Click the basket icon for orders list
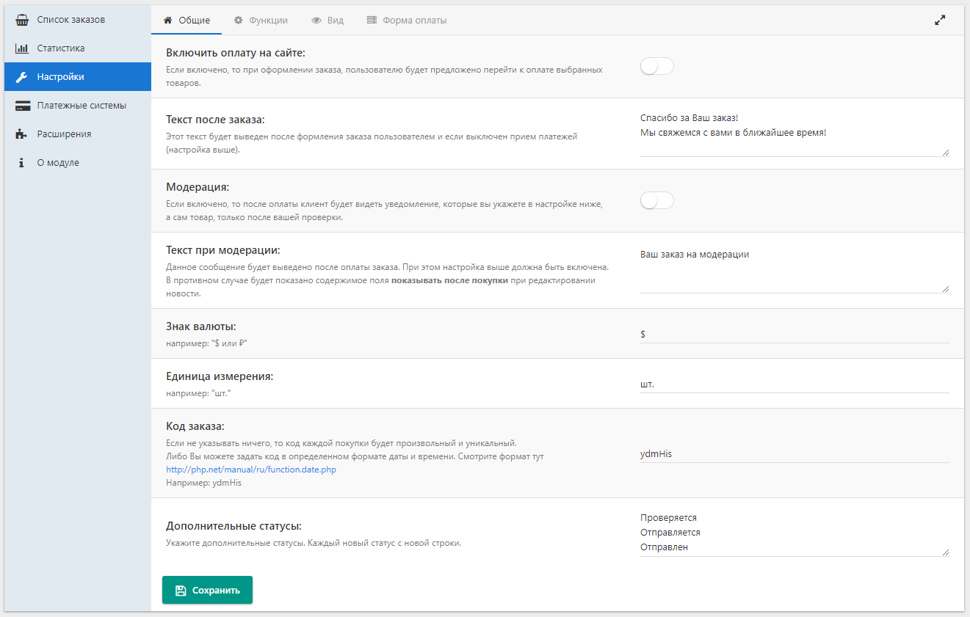This screenshot has height=617, width=970. click(22, 20)
